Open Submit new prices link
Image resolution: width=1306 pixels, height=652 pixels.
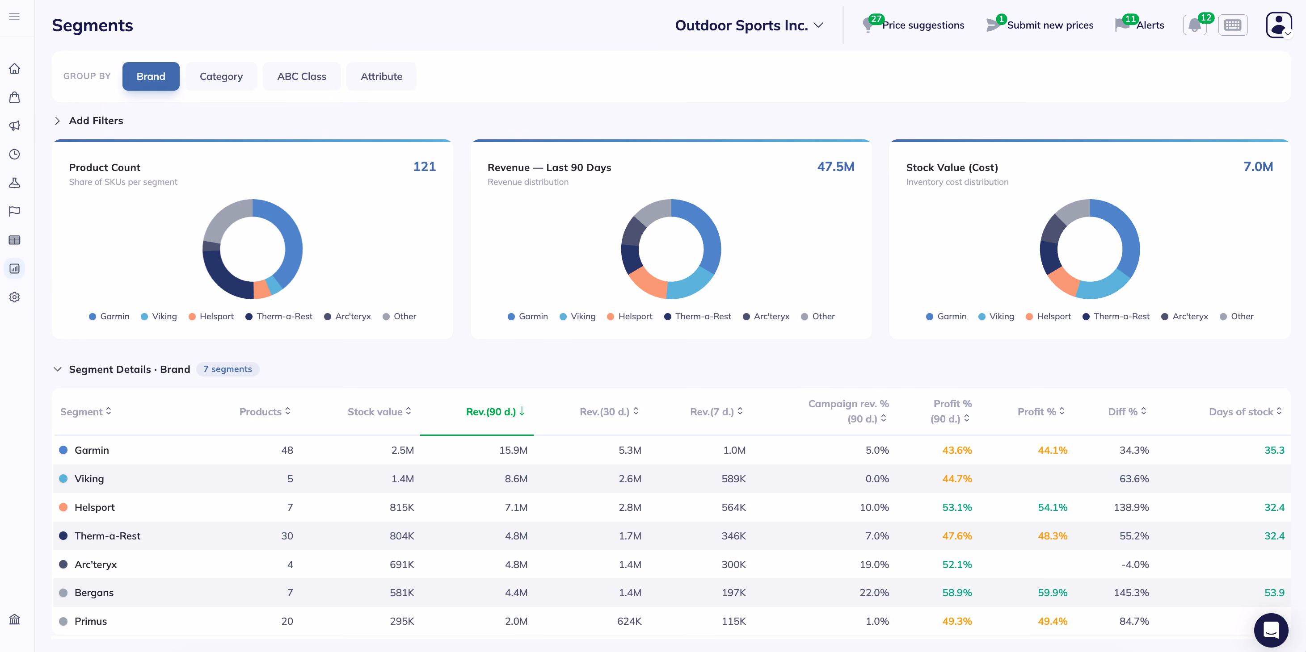coord(1050,25)
